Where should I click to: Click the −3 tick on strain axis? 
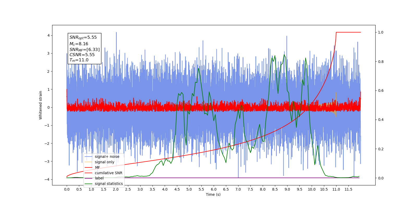click(47, 161)
